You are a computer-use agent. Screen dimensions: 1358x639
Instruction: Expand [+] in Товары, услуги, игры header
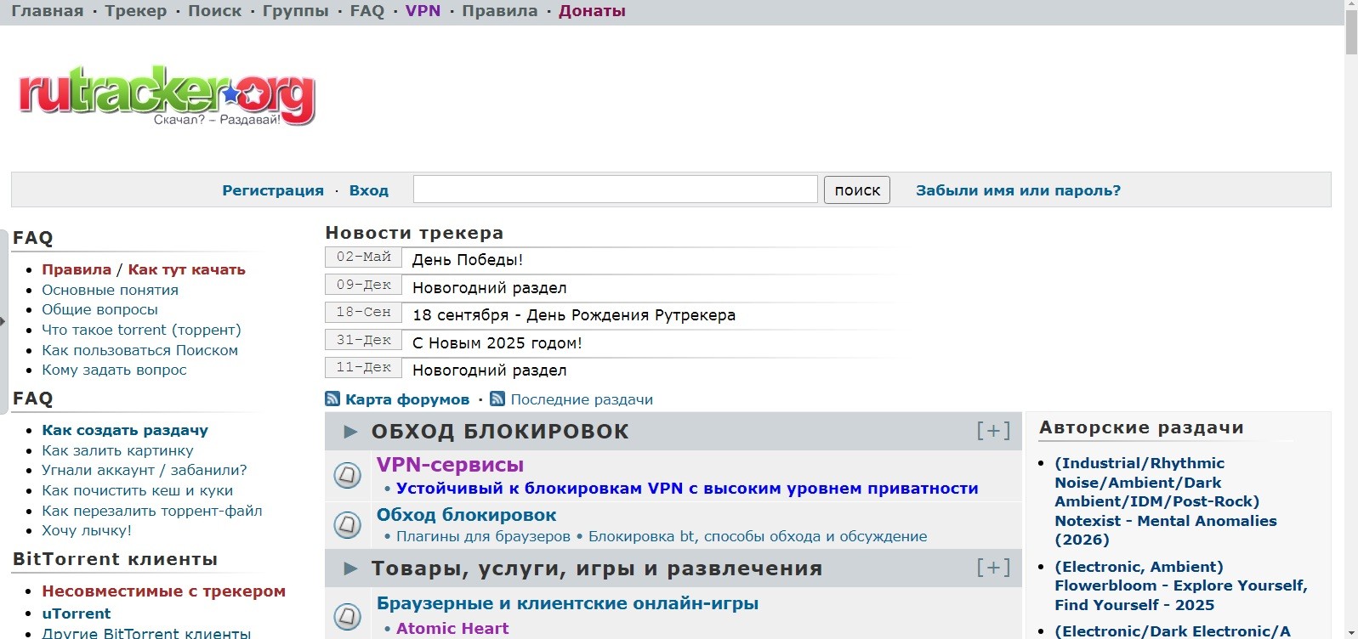(993, 568)
